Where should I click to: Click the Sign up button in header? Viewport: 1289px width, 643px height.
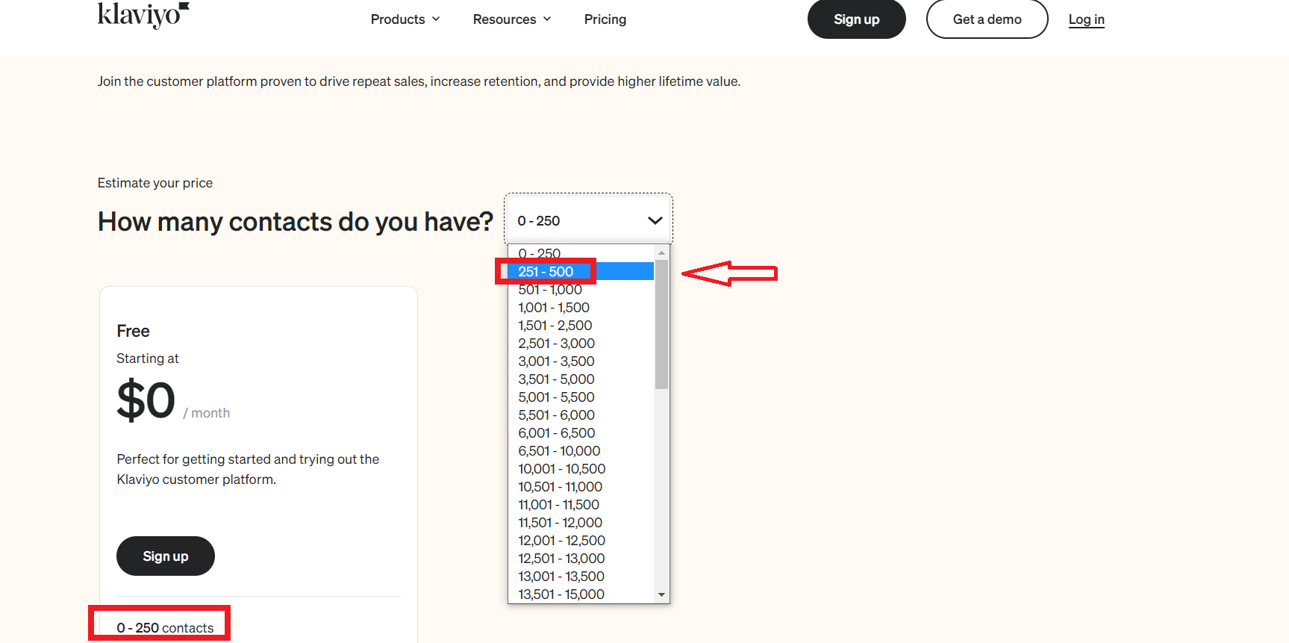click(857, 19)
